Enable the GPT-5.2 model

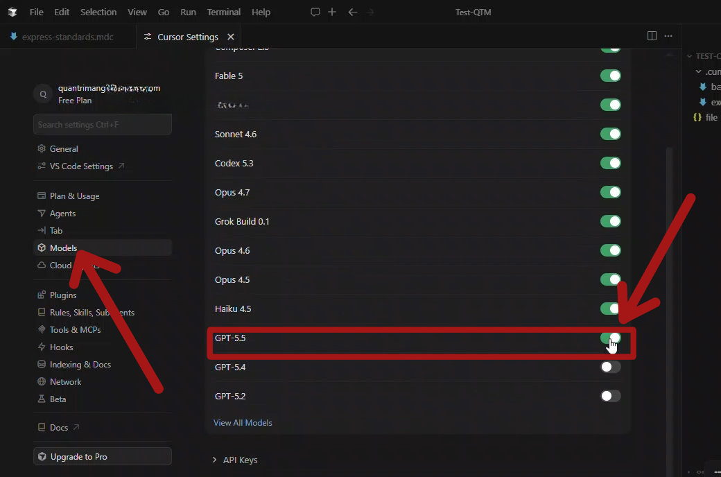tap(610, 396)
